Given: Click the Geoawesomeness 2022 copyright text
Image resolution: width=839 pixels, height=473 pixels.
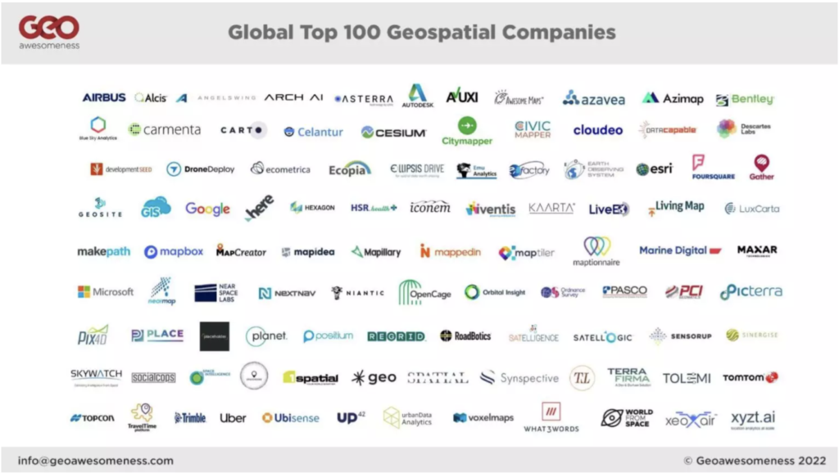Looking at the screenshot, I should tap(755, 461).
